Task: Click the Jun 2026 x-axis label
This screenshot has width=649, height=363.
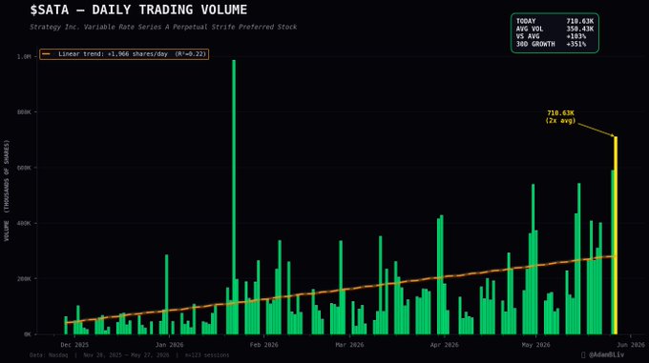Action: [630, 345]
